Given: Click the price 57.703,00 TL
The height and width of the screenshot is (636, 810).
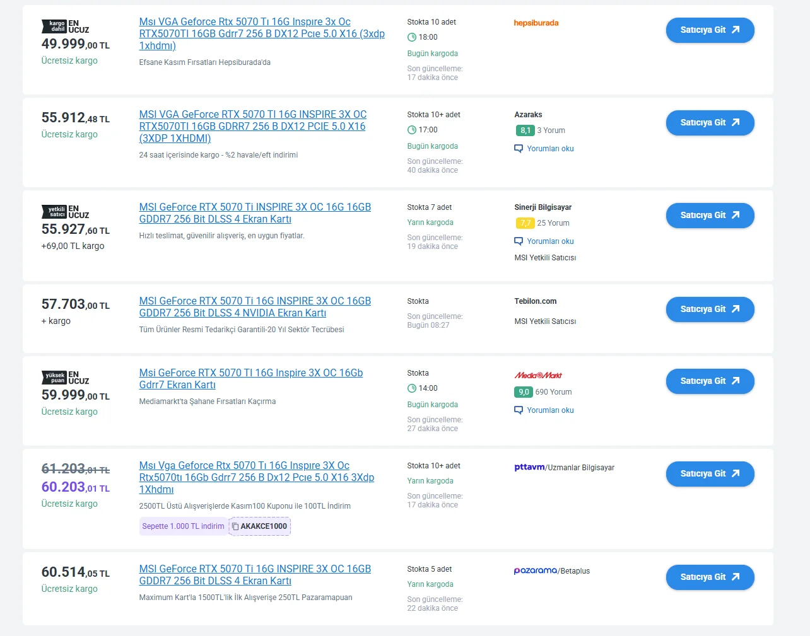Looking at the screenshot, I should [x=76, y=304].
